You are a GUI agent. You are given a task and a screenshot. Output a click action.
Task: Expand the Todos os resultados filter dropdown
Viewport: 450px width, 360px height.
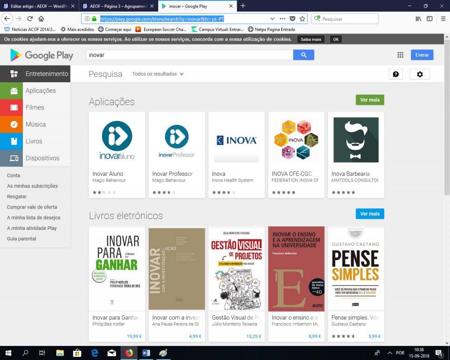[158, 74]
